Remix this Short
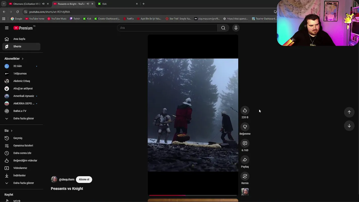Image resolution: width=359 pixels, height=202 pixels. point(245,176)
